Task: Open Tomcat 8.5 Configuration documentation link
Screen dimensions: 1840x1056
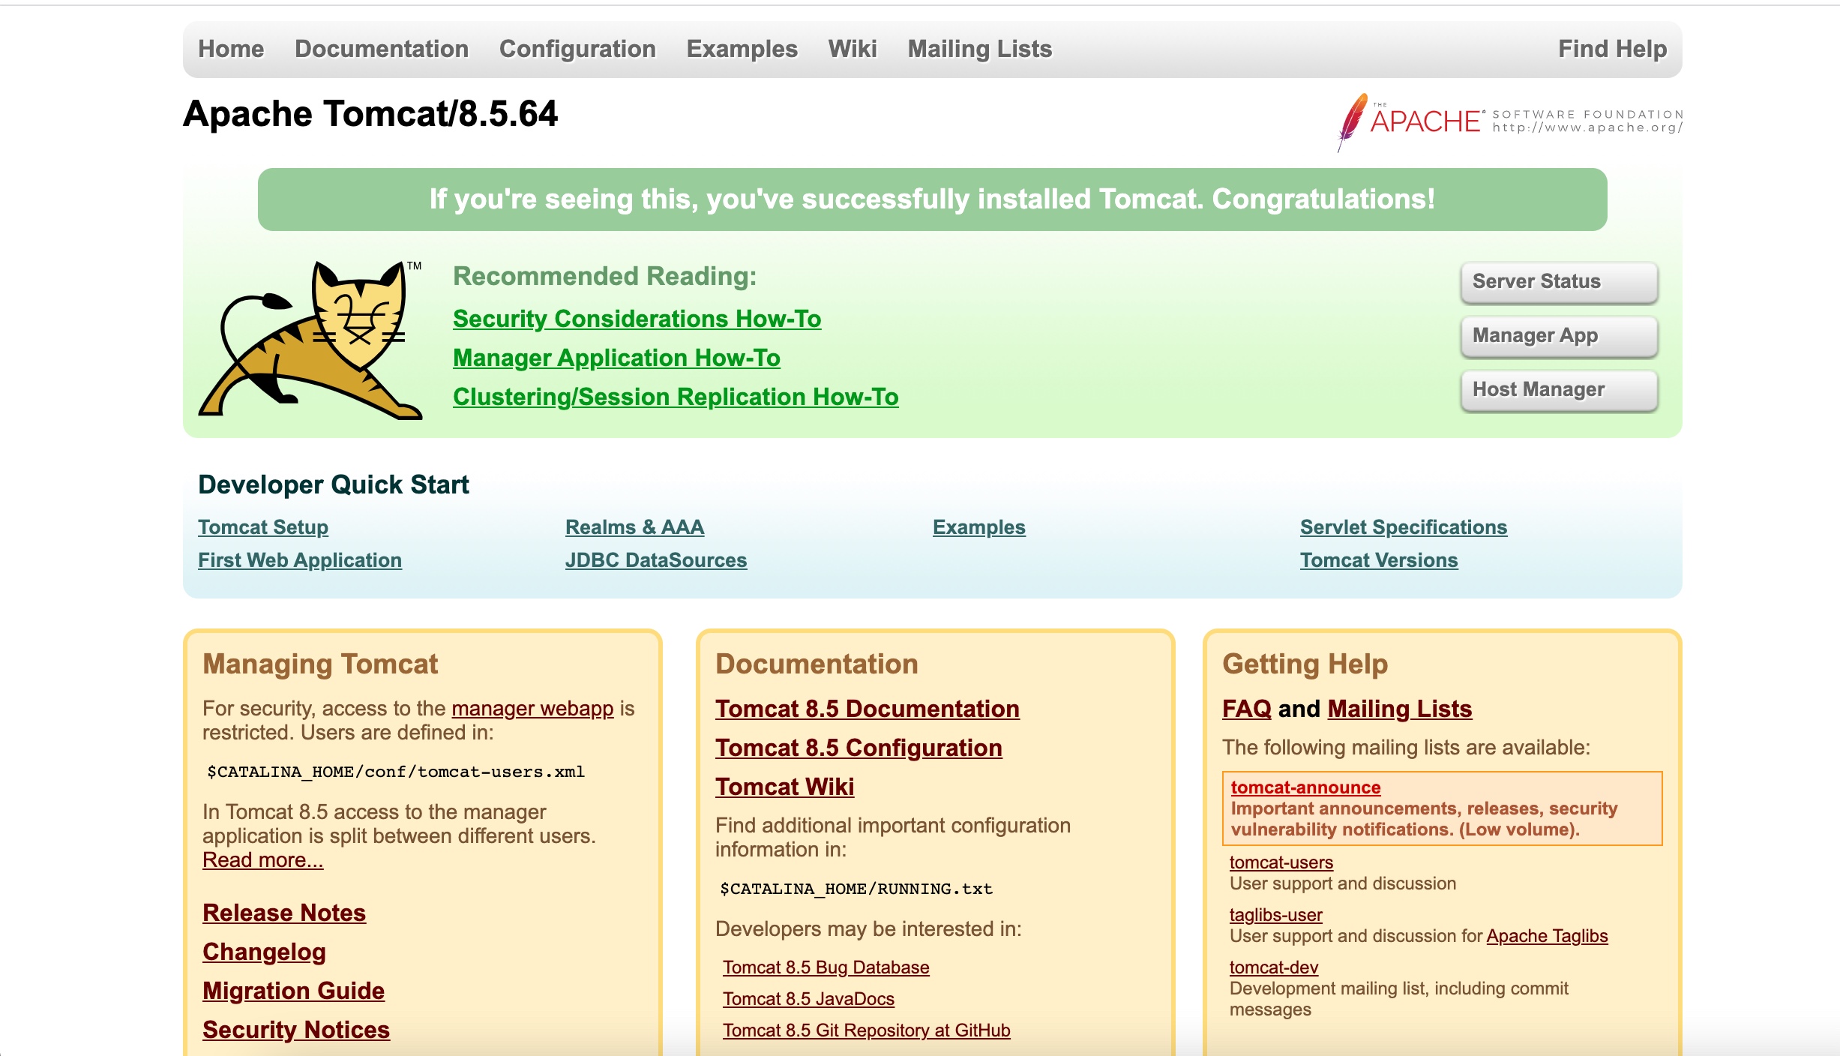Action: [x=858, y=748]
